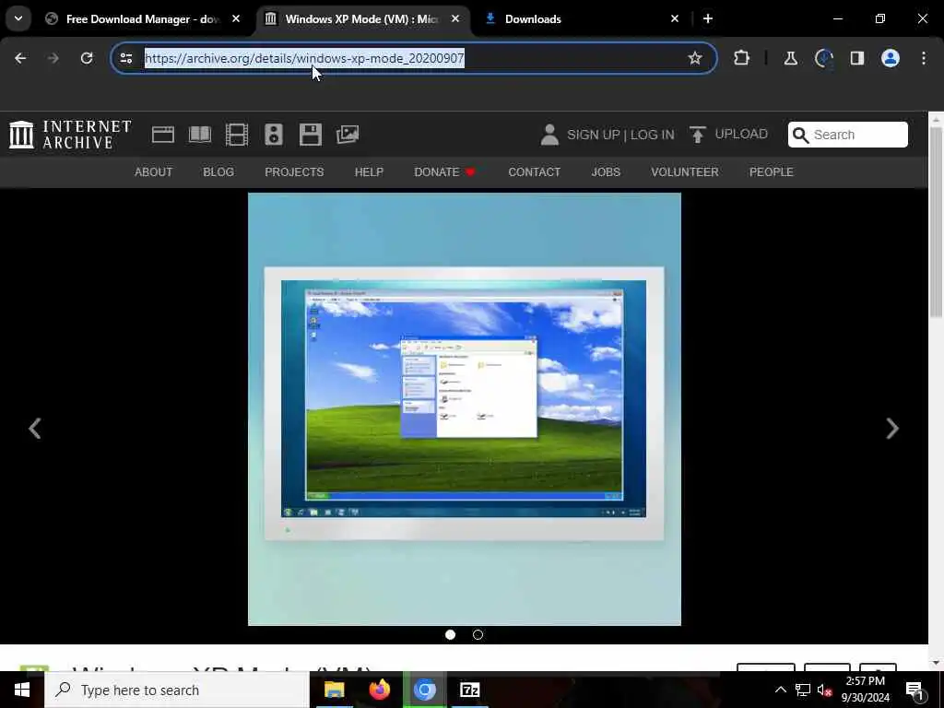This screenshot has height=708, width=944.
Task: Launch Firefox from the taskbar
Action: coord(379,690)
